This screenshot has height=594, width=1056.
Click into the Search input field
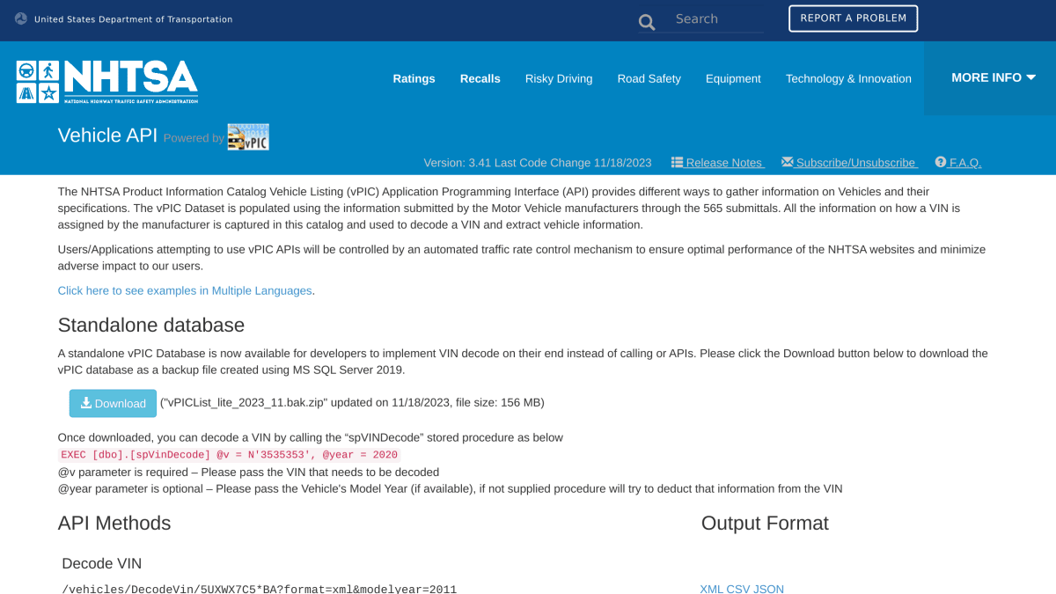(x=717, y=18)
